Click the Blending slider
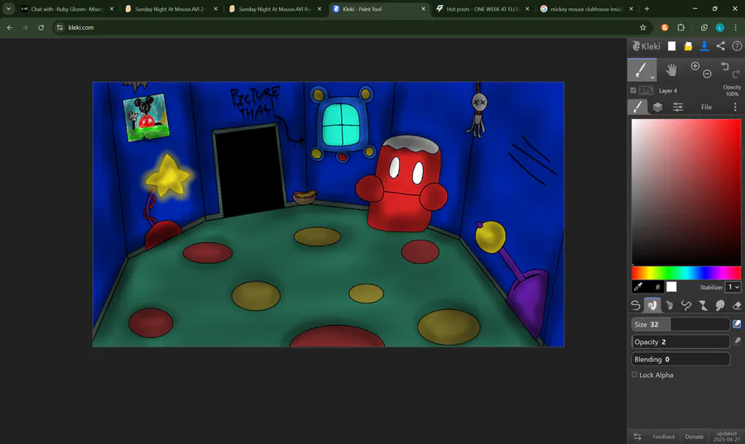The image size is (745, 444). pos(680,359)
